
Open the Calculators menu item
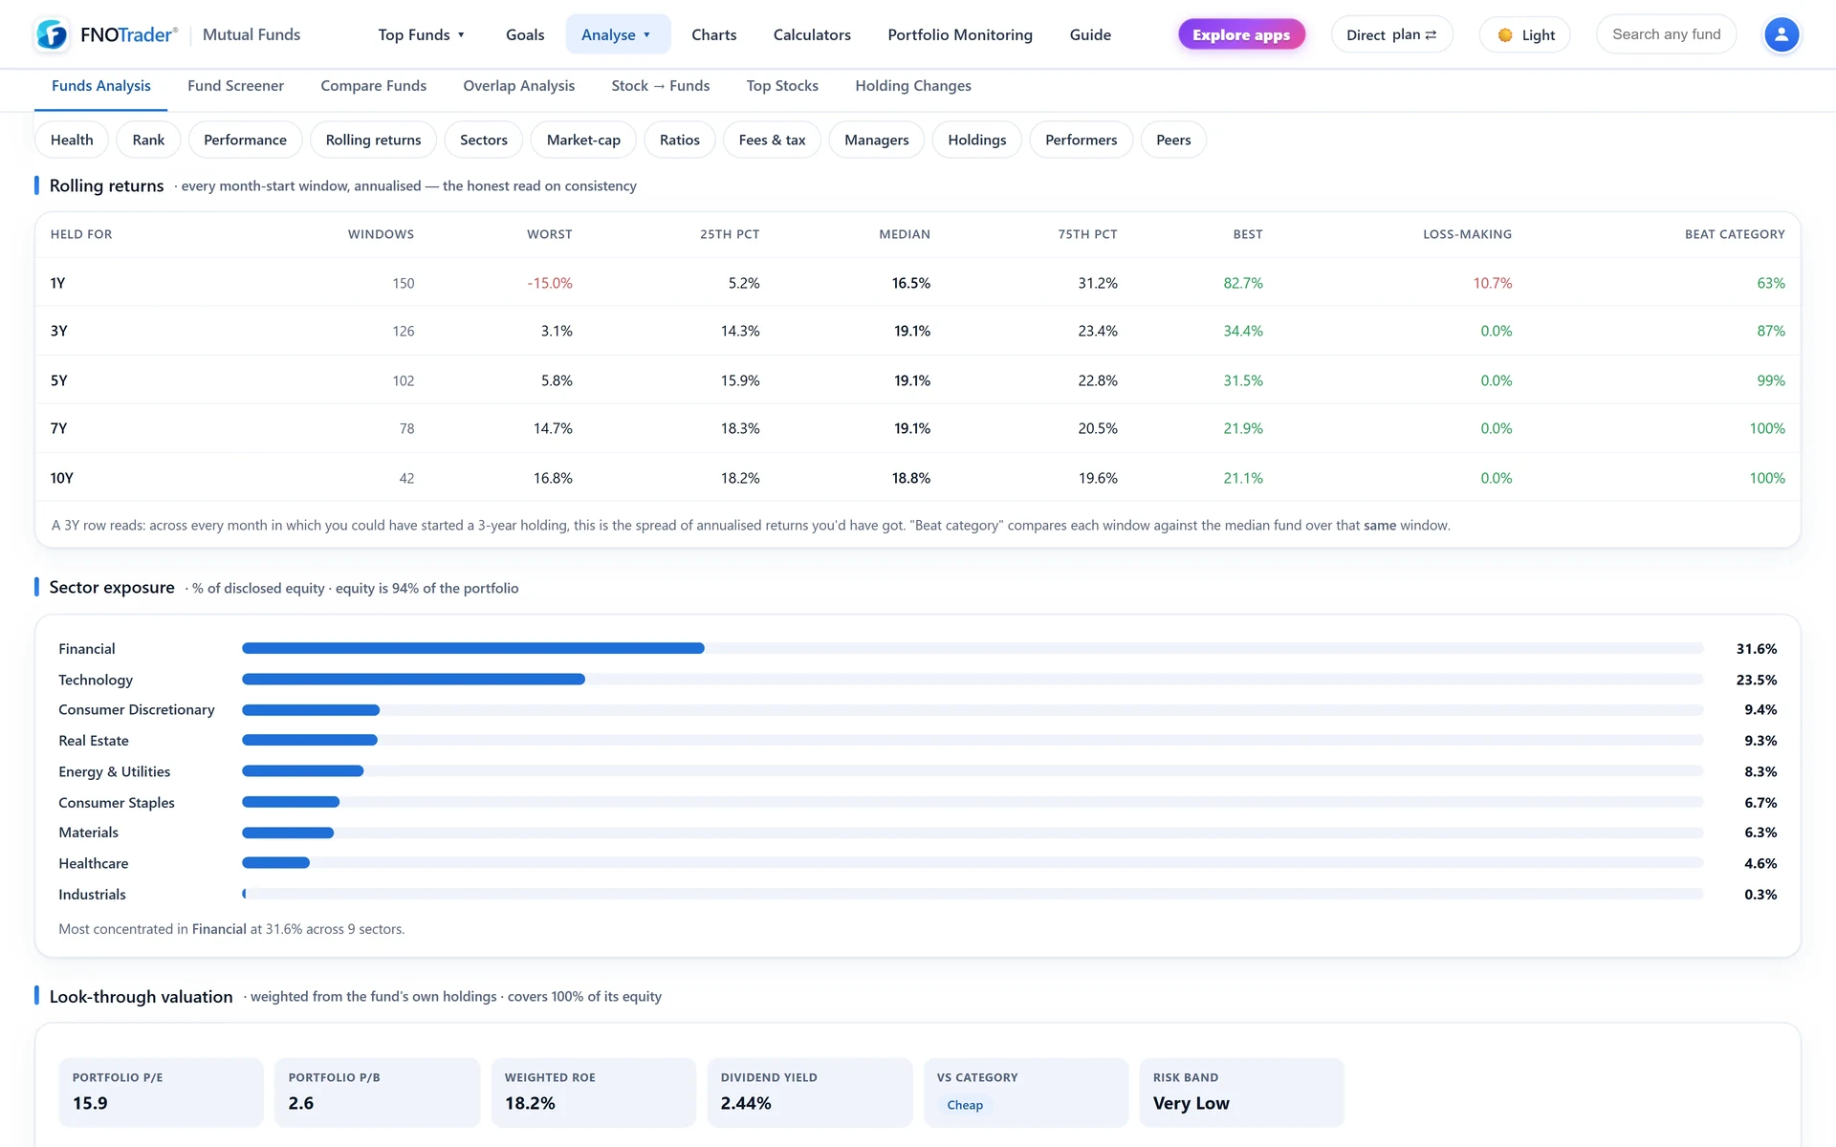(812, 35)
